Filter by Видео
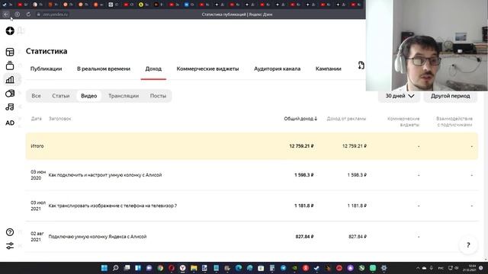The image size is (488, 274). pyautogui.click(x=89, y=96)
